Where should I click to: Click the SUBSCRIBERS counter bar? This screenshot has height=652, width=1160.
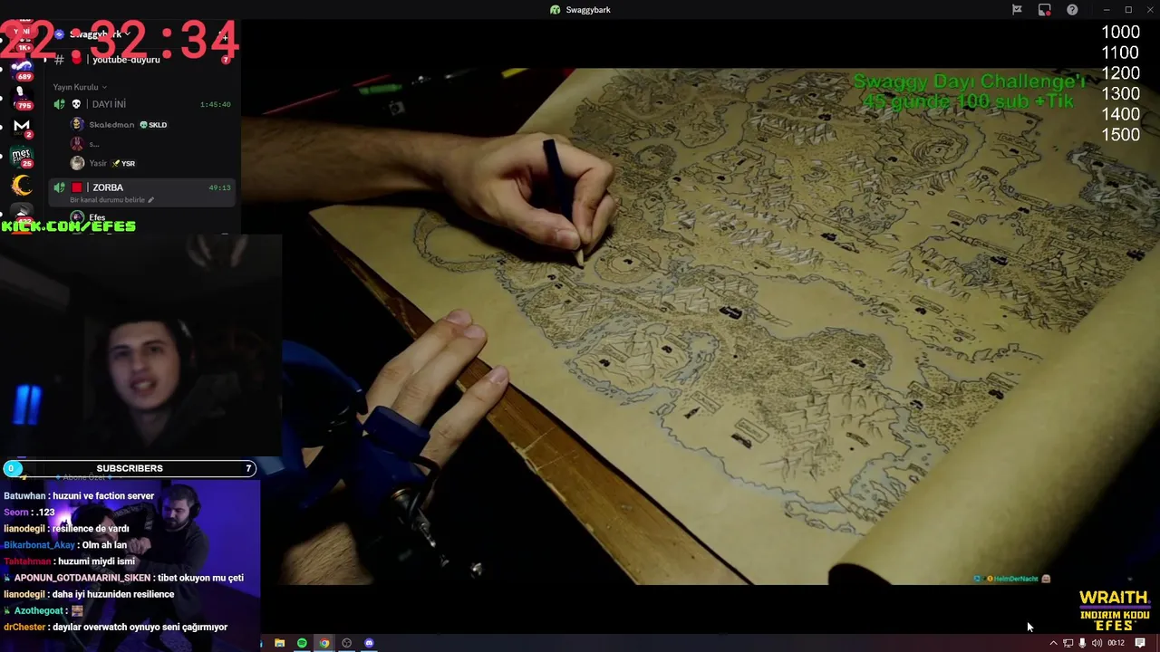tap(130, 468)
